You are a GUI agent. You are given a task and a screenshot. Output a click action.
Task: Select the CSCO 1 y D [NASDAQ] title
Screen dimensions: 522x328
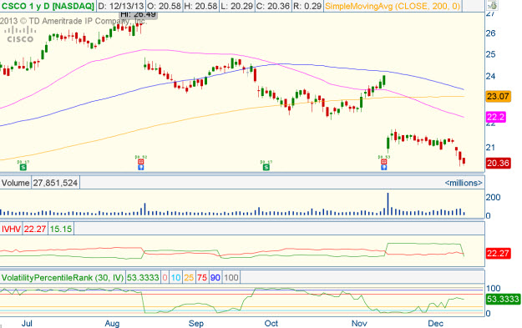point(48,6)
